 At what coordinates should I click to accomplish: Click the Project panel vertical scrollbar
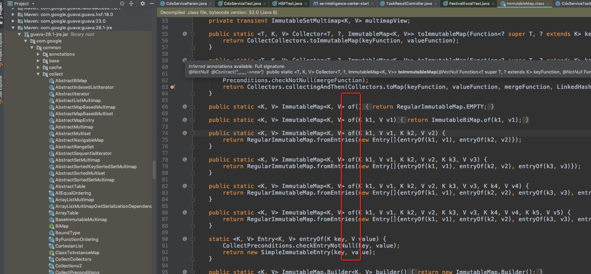click(x=154, y=170)
